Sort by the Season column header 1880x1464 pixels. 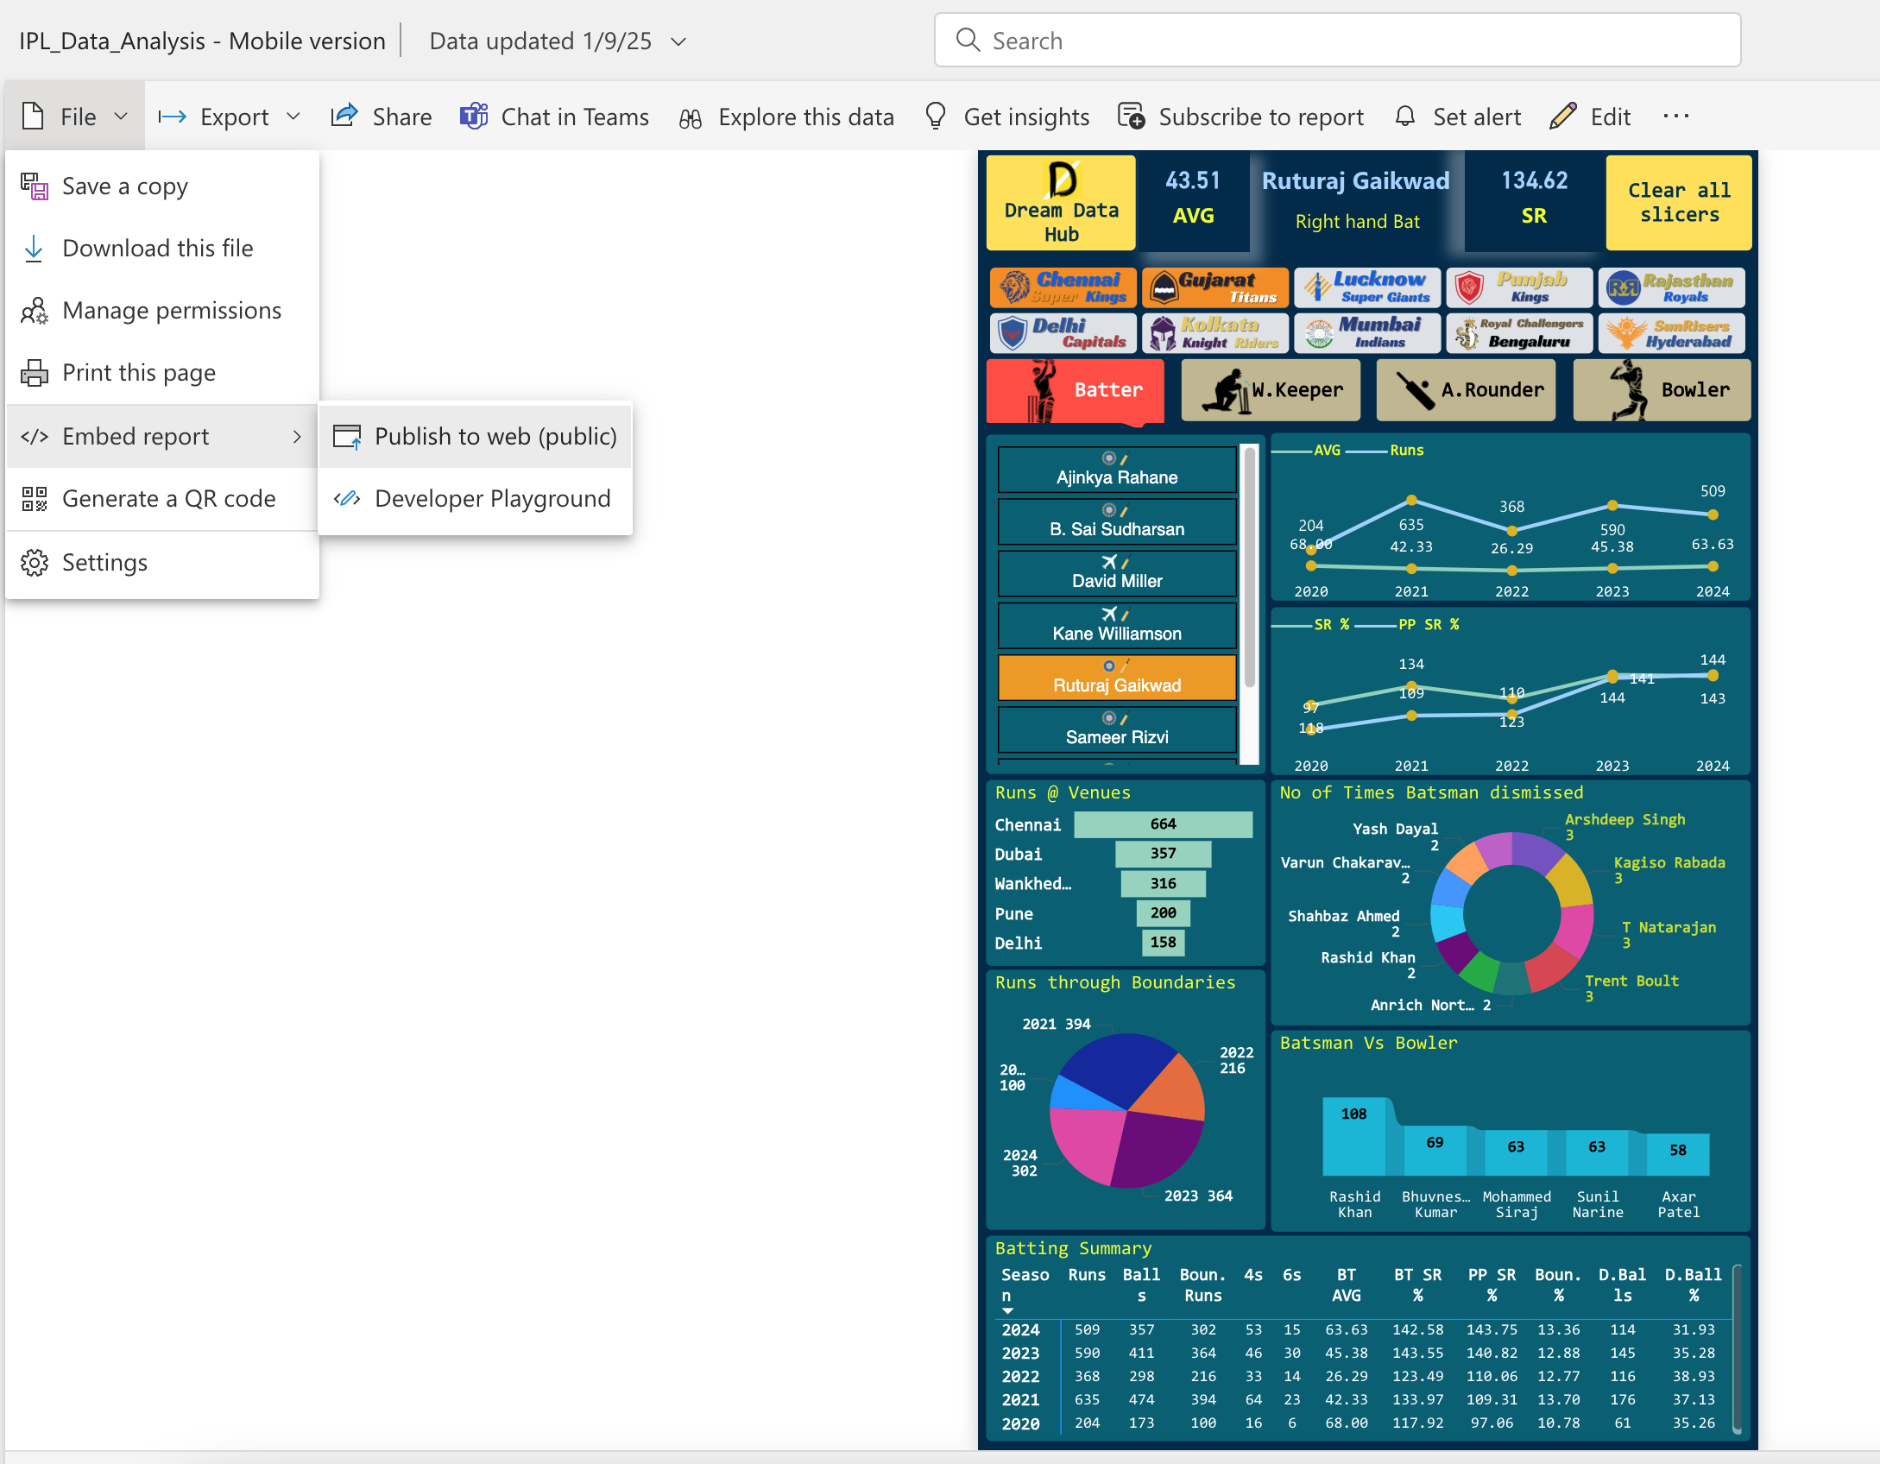click(1025, 1284)
